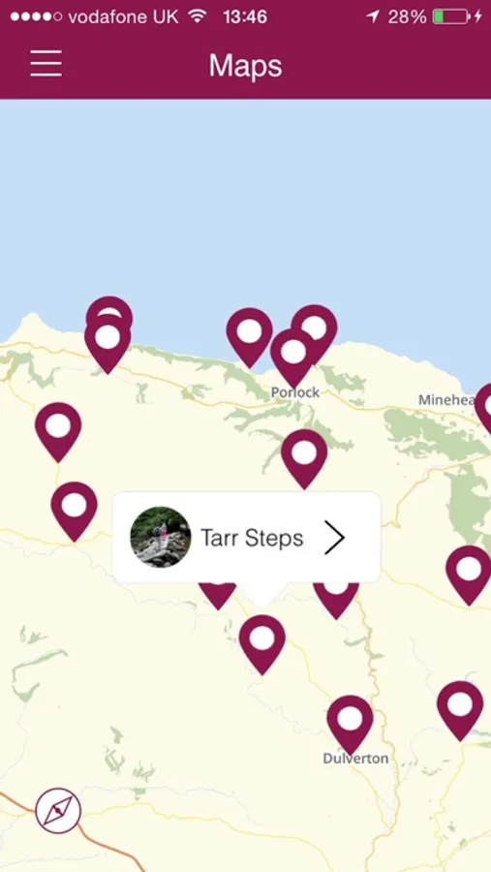This screenshot has width=491, height=872.
Task: Tap the compass location icon
Action: pyautogui.click(x=58, y=810)
